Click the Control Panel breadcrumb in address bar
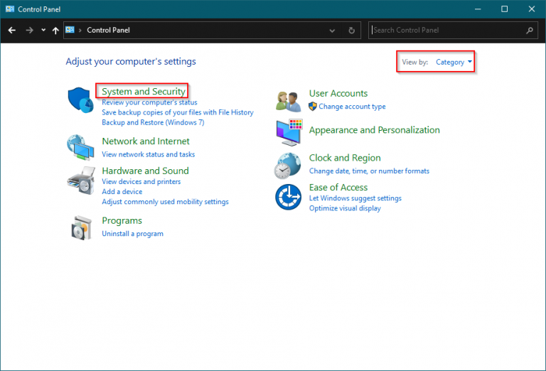 click(108, 31)
